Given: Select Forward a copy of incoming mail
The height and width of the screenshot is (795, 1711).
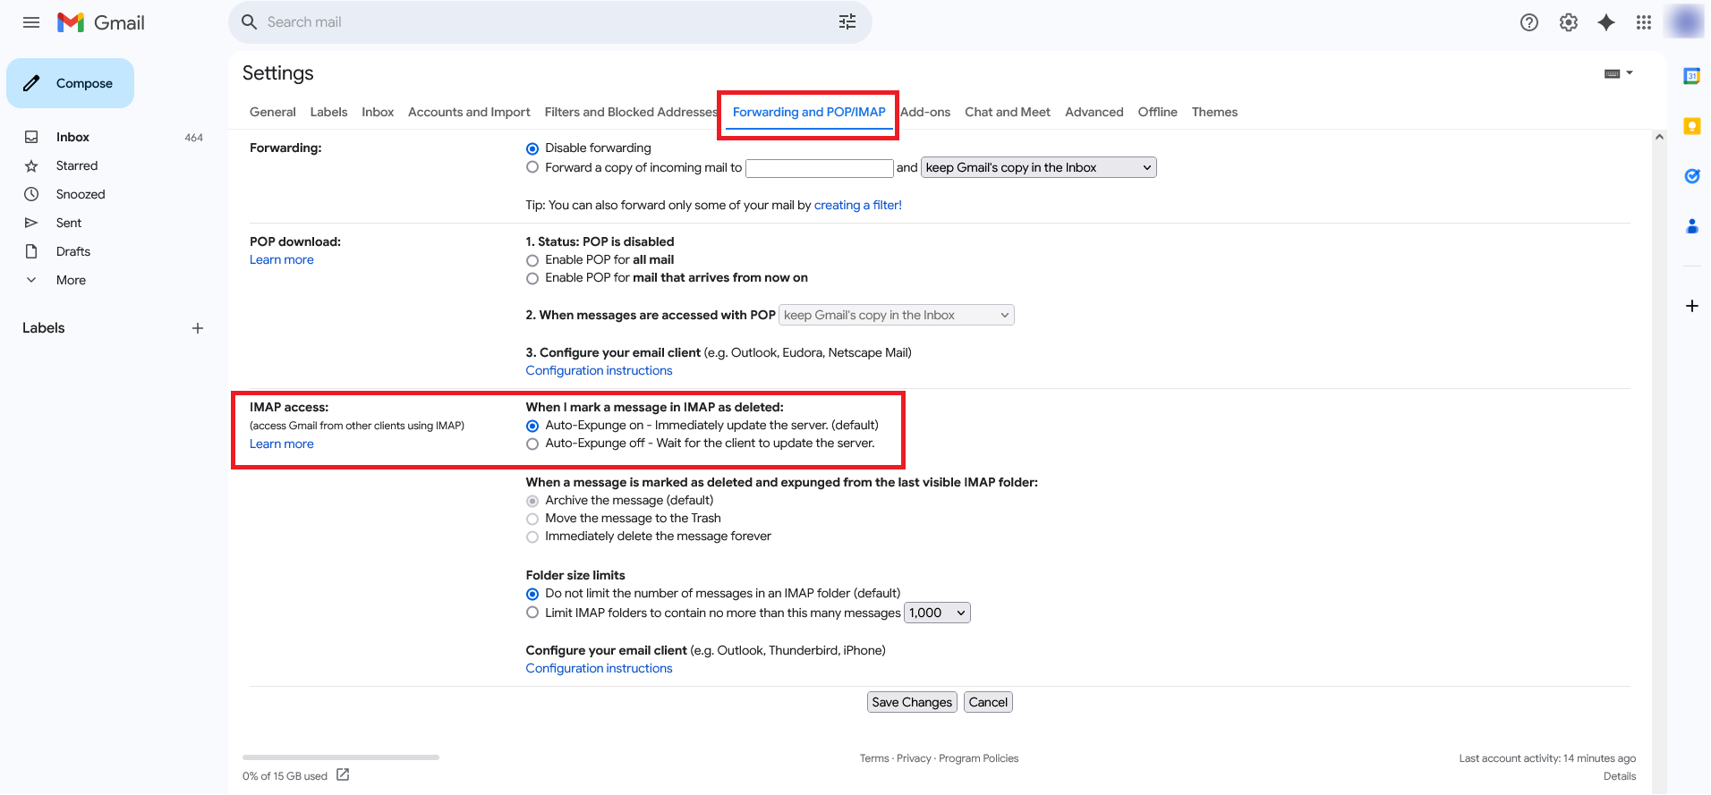Looking at the screenshot, I should [532, 167].
